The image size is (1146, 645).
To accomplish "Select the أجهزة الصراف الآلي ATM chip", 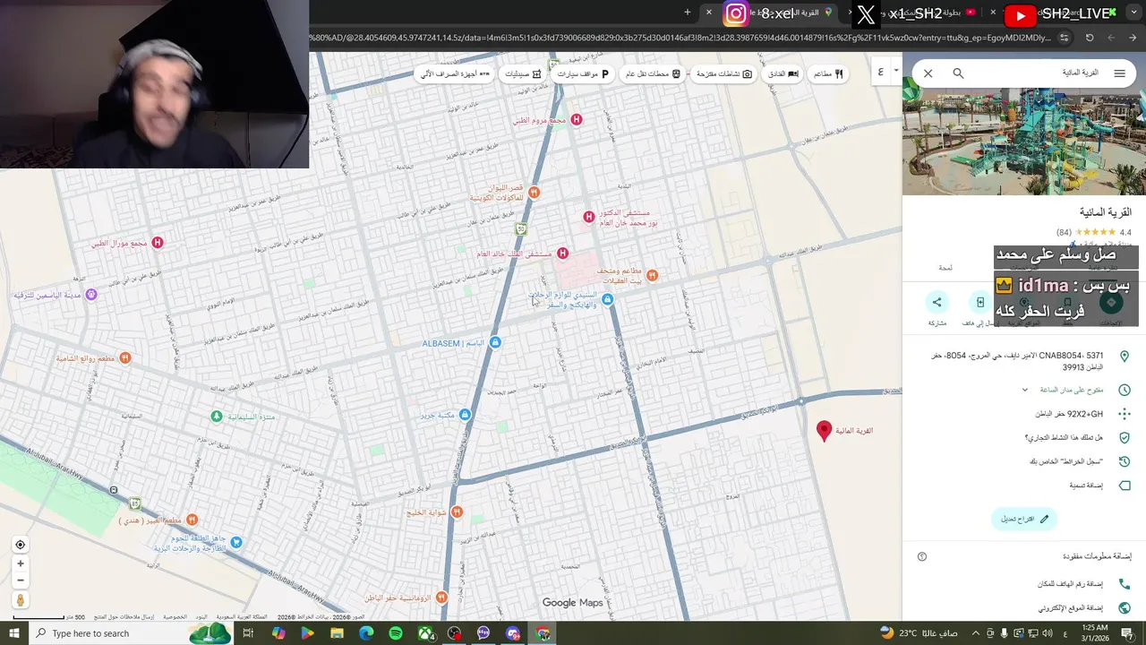I will coord(456,74).
